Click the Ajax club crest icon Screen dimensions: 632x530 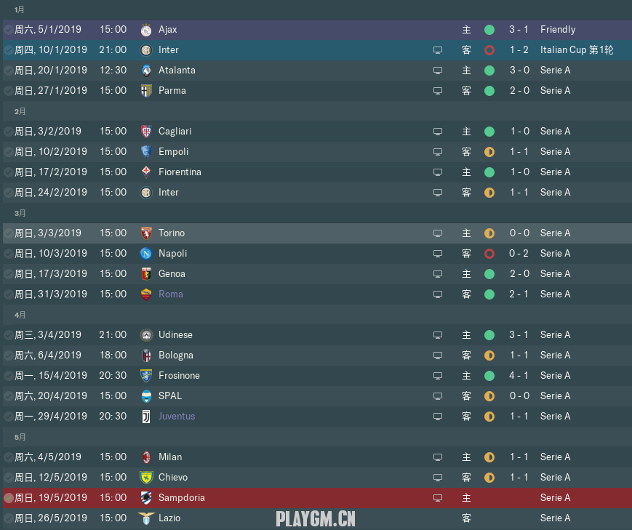click(146, 30)
